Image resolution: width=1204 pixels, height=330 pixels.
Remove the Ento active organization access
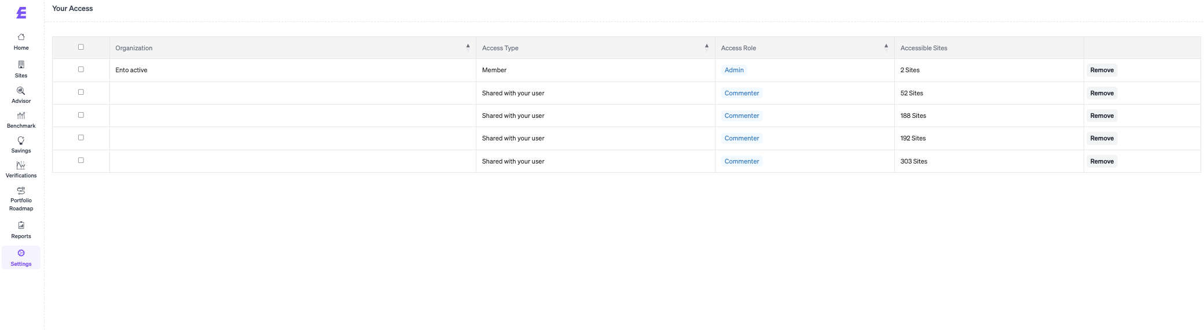point(1102,70)
